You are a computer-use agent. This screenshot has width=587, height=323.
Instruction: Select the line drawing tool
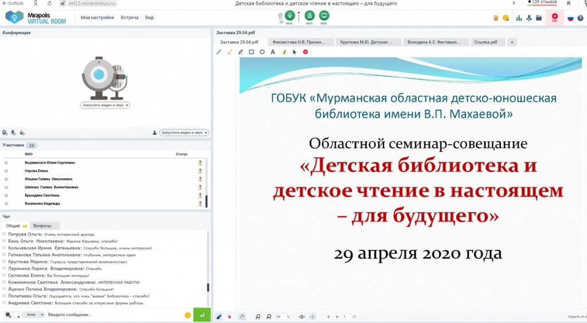point(219,52)
